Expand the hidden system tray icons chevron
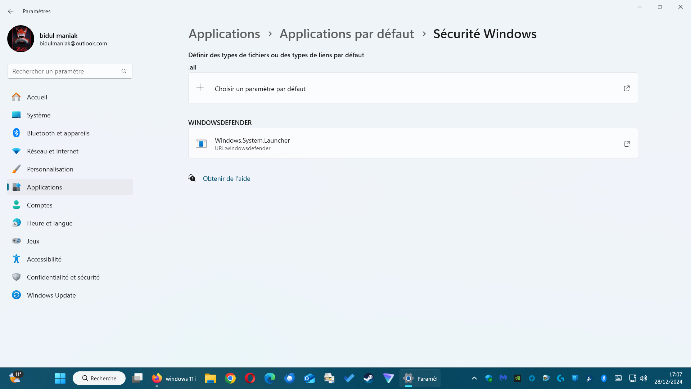Viewport: 691px width, 389px height. click(474, 378)
